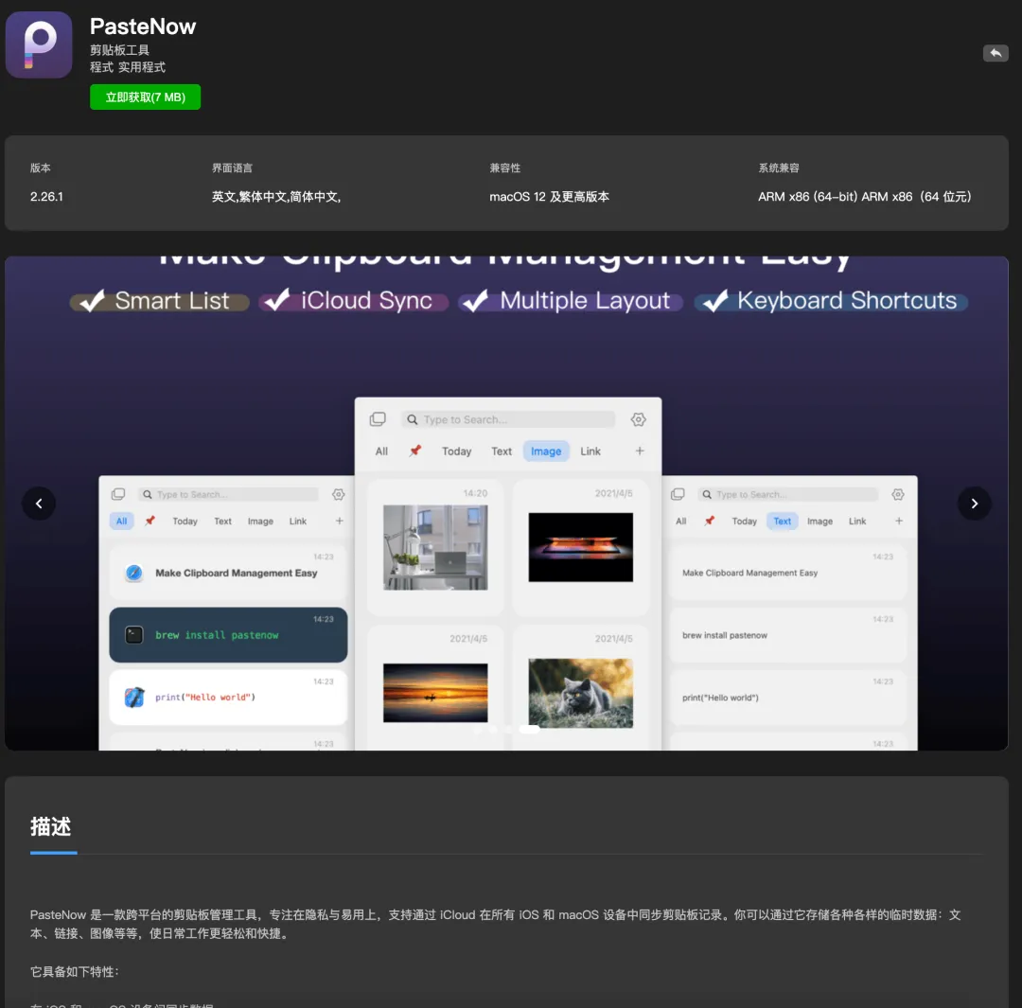Select the Image tab in the left panel
Viewport: 1022px width, 1008px height.
260,521
